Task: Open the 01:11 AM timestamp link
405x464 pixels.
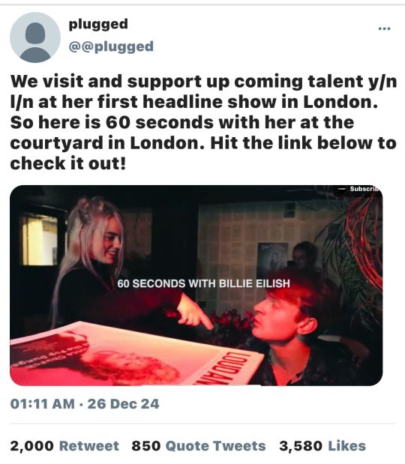Action: click(x=42, y=404)
